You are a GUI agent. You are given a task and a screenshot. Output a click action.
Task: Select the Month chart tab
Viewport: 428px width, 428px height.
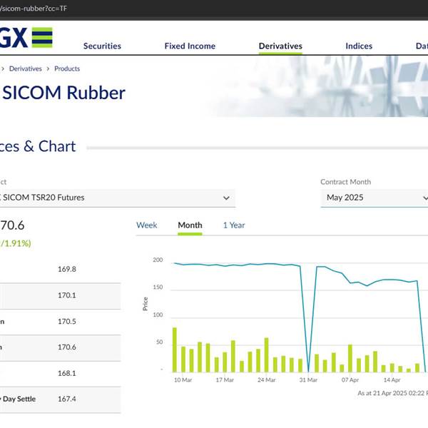[190, 225]
